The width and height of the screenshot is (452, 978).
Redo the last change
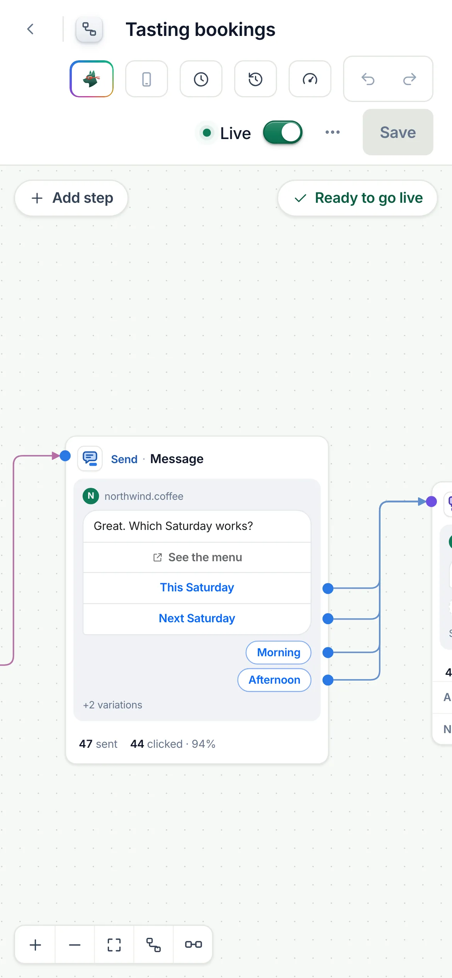[x=410, y=79]
